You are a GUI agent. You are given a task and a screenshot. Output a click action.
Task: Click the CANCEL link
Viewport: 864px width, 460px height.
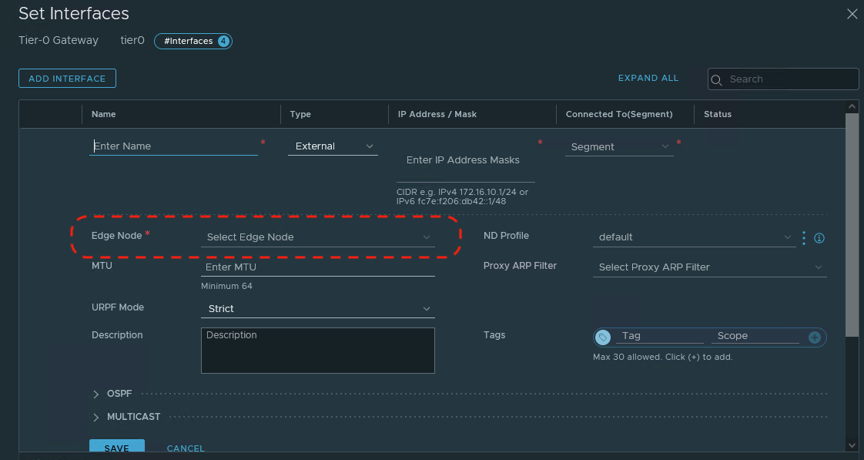(186, 448)
